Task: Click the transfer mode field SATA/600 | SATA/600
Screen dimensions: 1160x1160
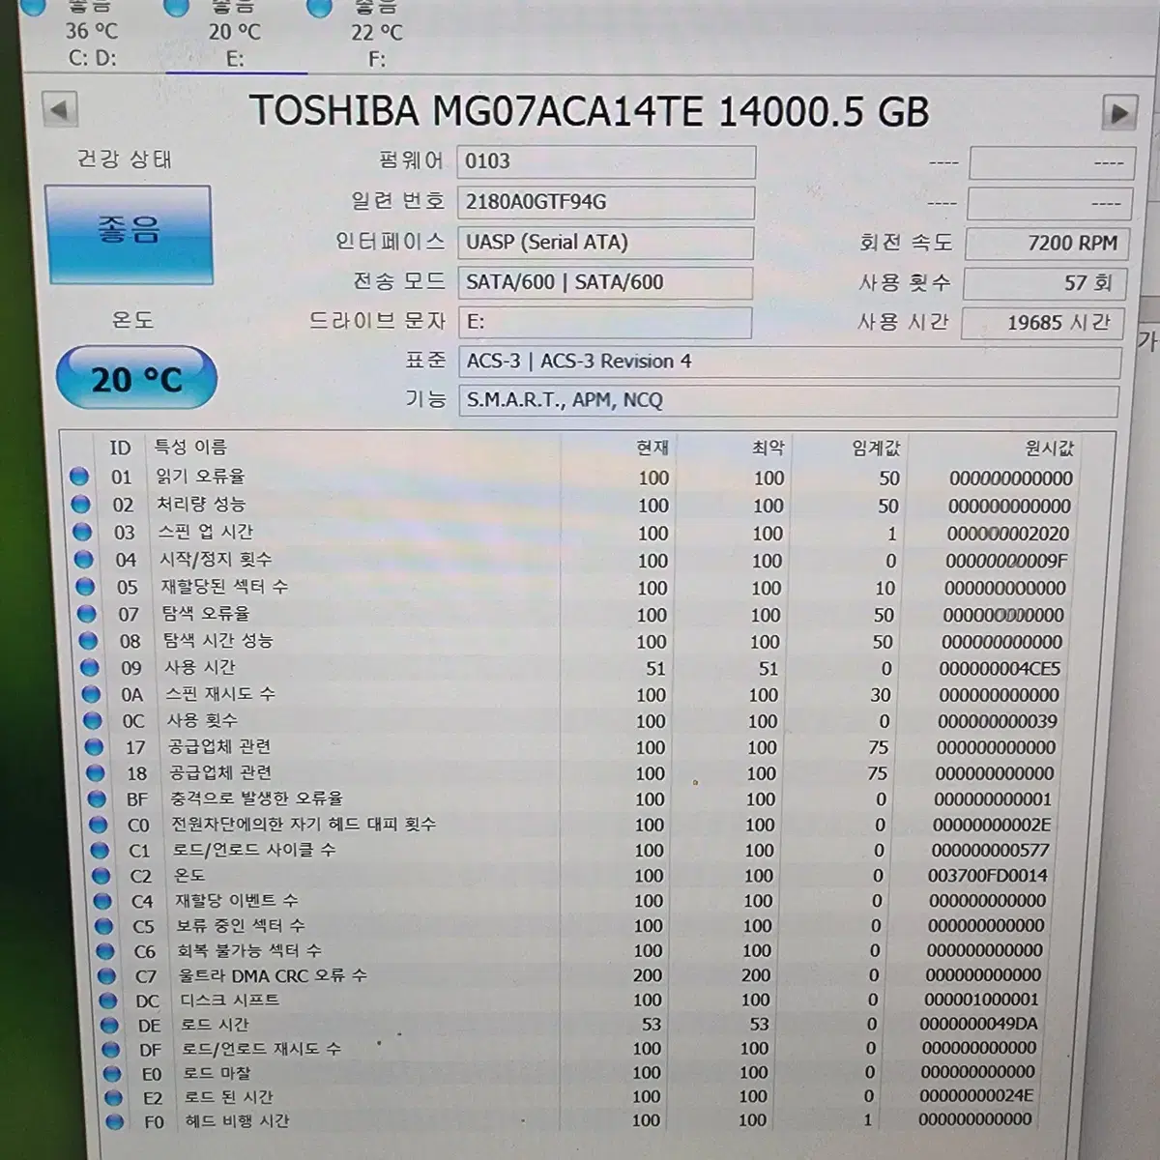Action: [x=604, y=282]
